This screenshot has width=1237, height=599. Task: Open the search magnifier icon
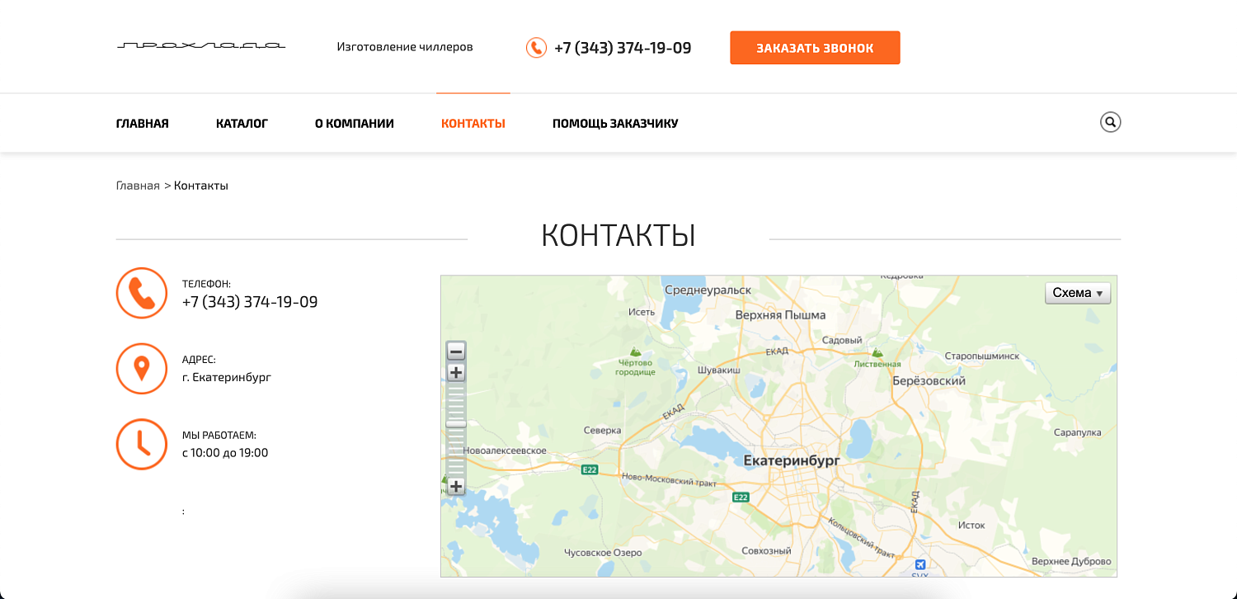[x=1110, y=122]
